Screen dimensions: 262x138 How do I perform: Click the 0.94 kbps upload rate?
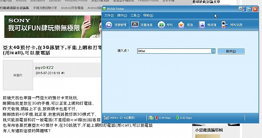click(165, 118)
